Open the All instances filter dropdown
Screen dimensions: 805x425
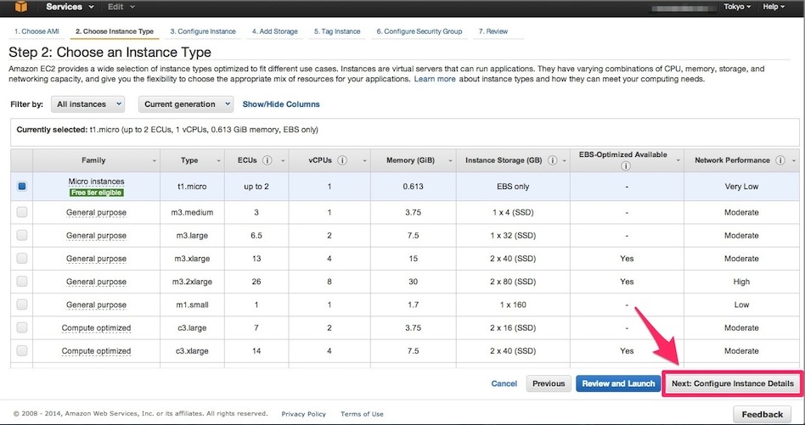[x=88, y=103]
